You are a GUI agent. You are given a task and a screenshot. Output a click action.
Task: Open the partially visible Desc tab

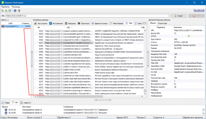point(138,23)
